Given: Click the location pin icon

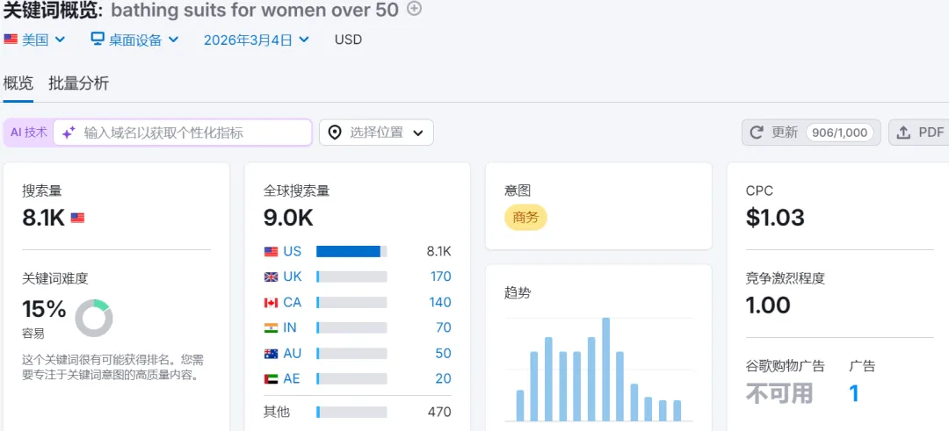Looking at the screenshot, I should pos(335,133).
